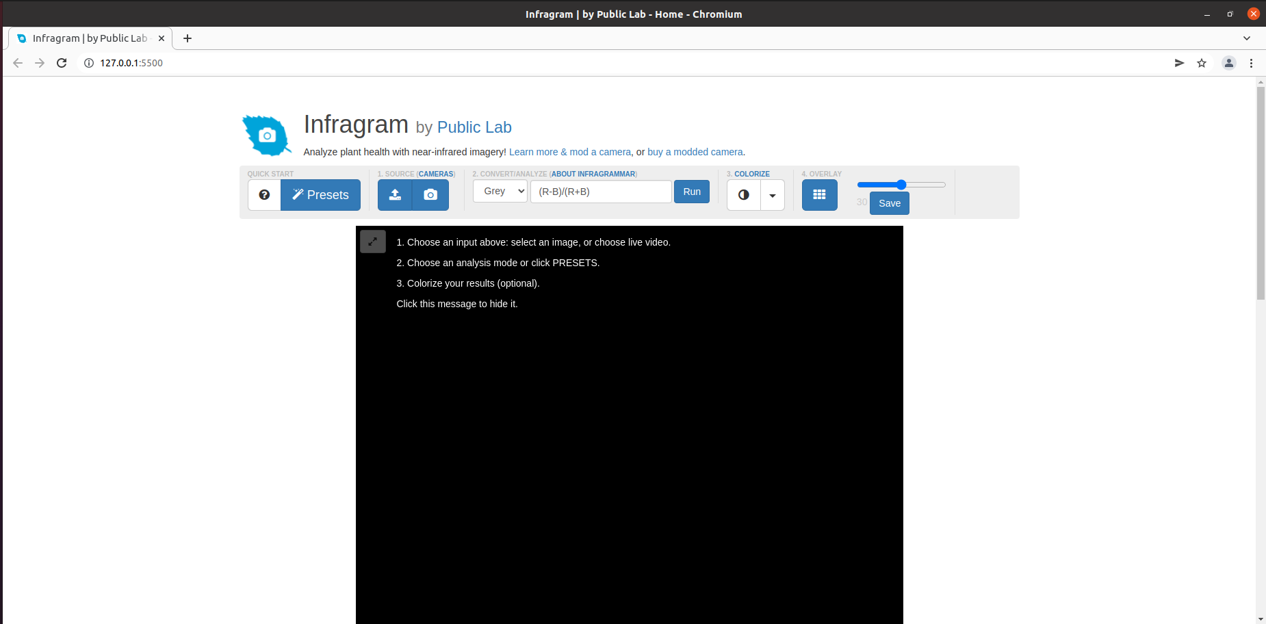Screen dimensions: 1266x624
Task: Click '1. Choose an input above' instruction
Action: tap(534, 242)
